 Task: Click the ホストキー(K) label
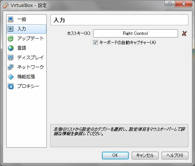tap(79, 33)
